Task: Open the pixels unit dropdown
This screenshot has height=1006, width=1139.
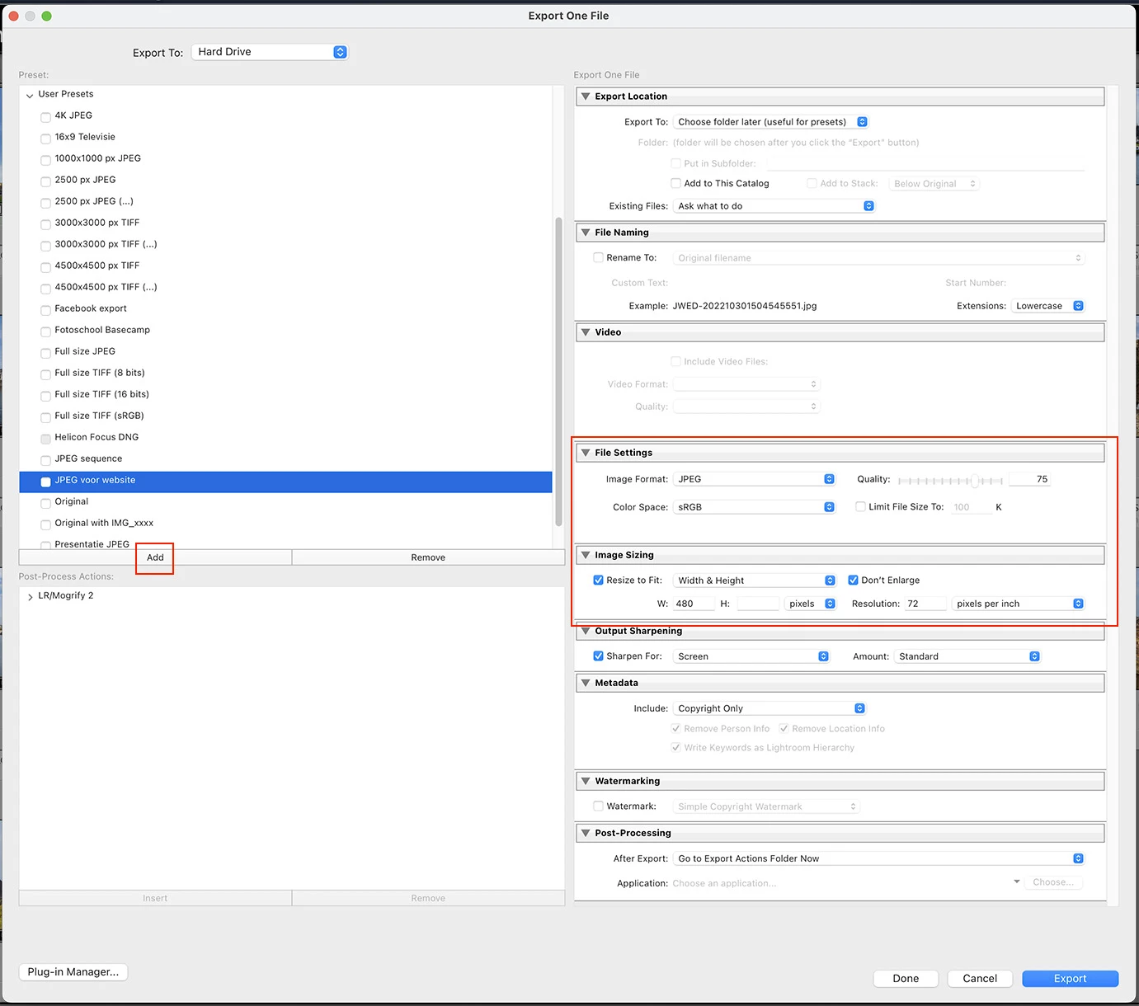Action: [x=811, y=604]
